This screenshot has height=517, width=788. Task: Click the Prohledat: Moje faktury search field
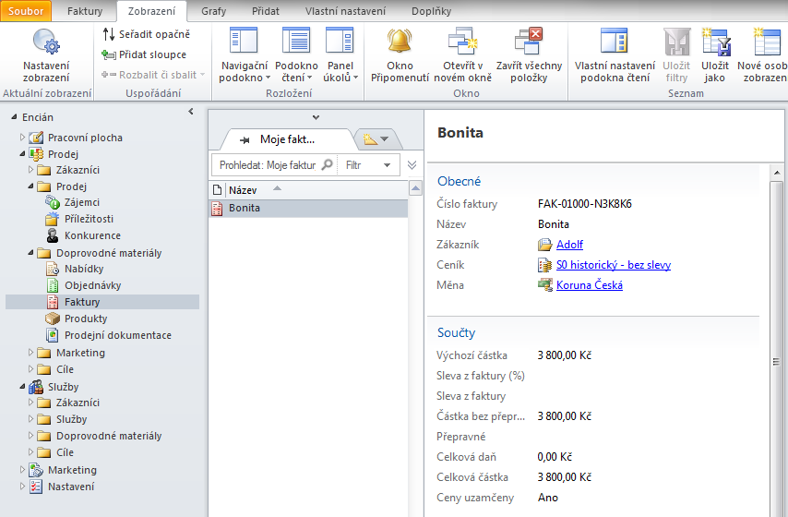pyautogui.click(x=268, y=165)
